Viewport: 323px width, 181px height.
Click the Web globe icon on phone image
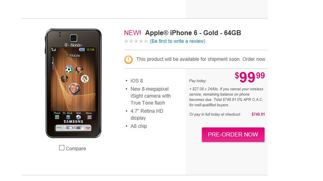[x=78, y=117]
